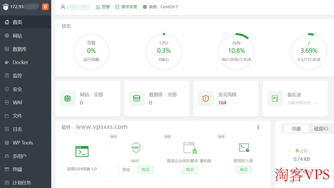The width and height of the screenshot is (334, 188).
Task: Click the red shield alert icon
Action: pyautogui.click(x=206, y=99)
